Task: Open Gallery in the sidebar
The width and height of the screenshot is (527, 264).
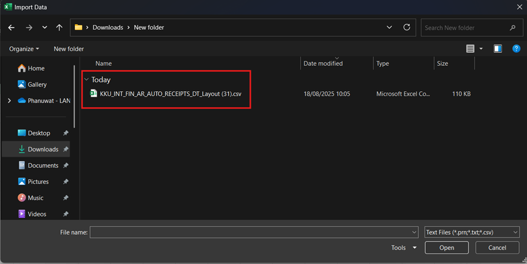Action: 37,84
